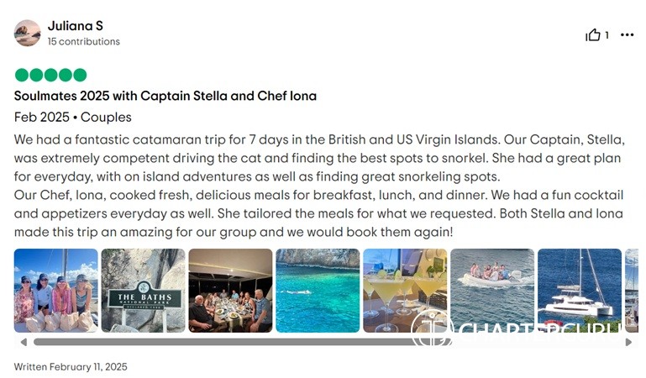Click the five-star rating bubbles
646x378 pixels.
click(50, 75)
